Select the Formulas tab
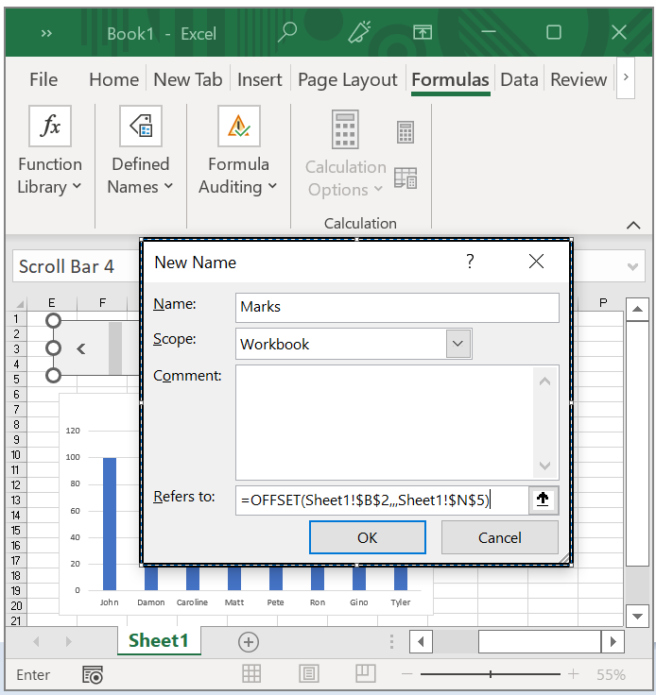Viewport: 656px width, 695px height. (450, 79)
